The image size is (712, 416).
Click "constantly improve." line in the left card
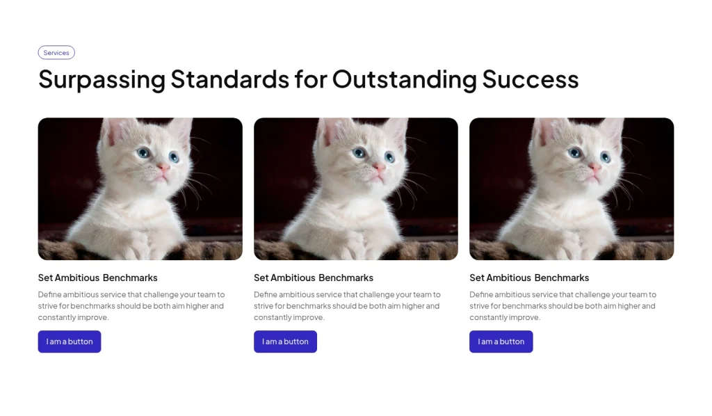click(x=74, y=317)
